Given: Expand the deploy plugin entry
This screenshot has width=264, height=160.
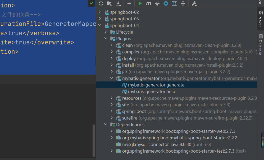Looking at the screenshot, I should [x=112, y=58].
